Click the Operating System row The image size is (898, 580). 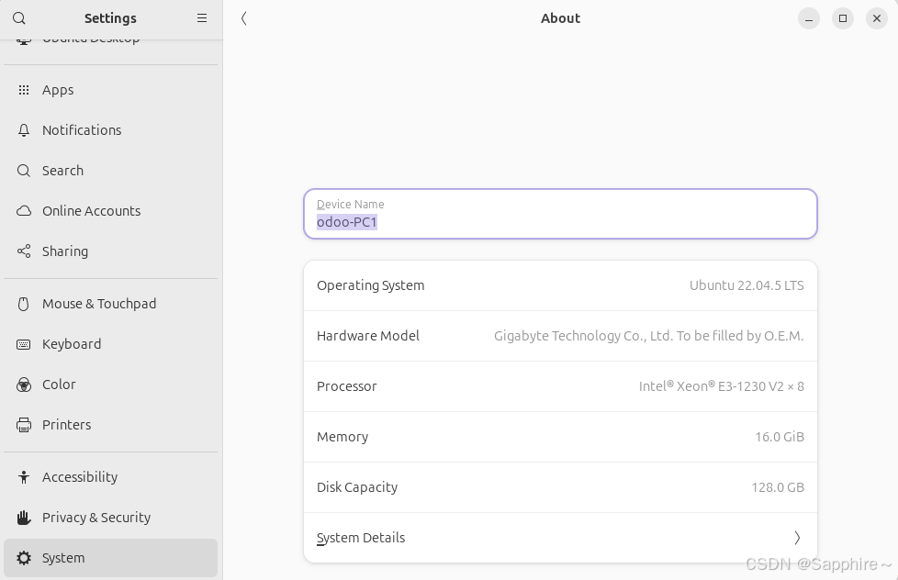(560, 285)
